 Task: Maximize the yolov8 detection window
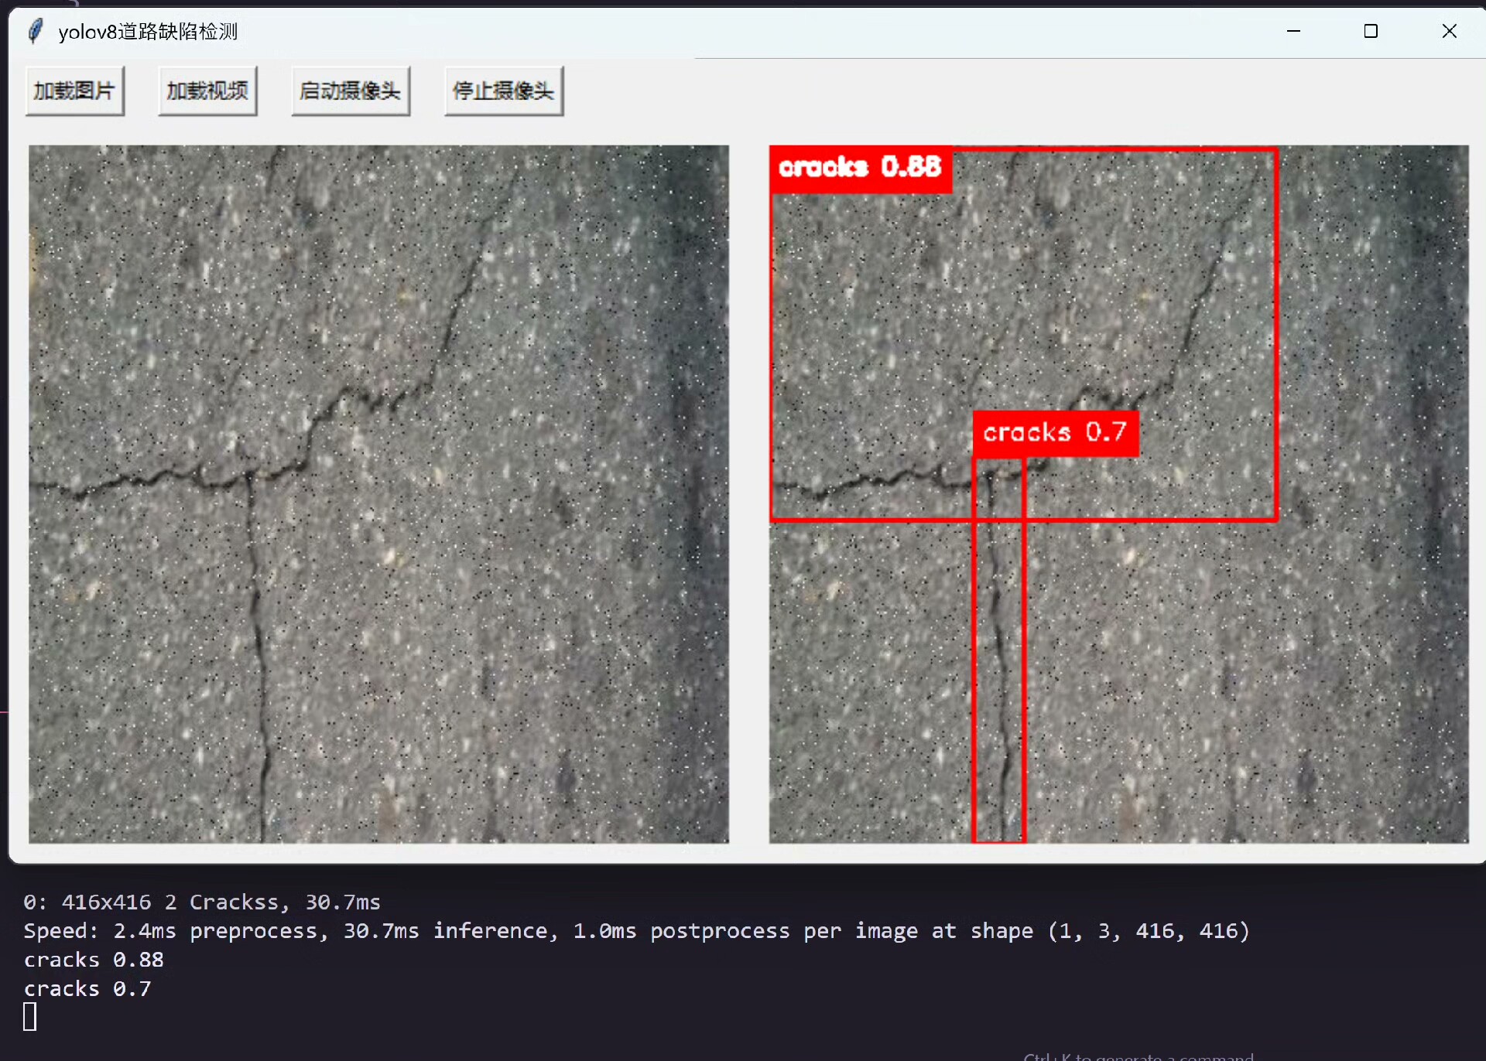1371,31
